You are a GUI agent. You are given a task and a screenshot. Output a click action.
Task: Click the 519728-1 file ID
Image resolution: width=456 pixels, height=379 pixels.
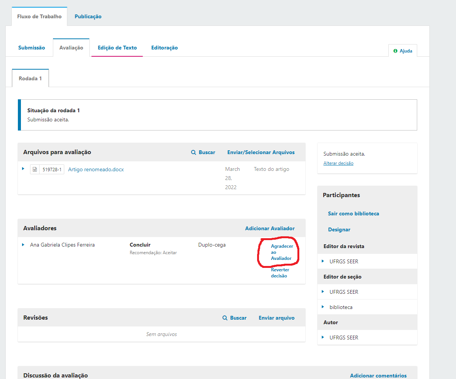click(x=52, y=169)
